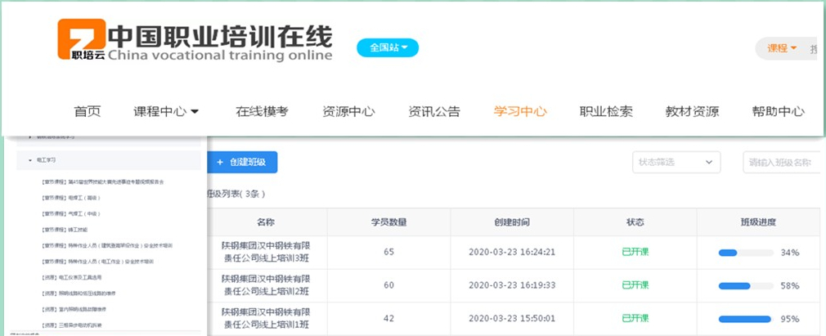Click the 95% class progress bar
Image resolution: width=826 pixels, height=336 pixels.
pos(743,319)
